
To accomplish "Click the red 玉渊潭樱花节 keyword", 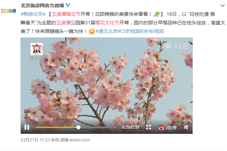I will 66,14.
